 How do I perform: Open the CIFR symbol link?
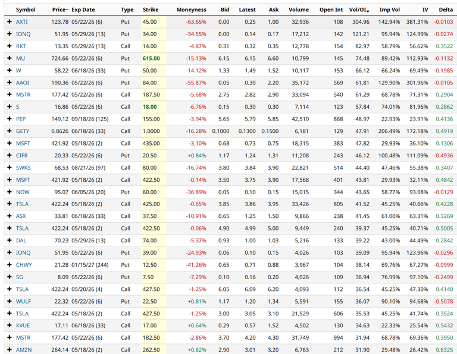[22, 156]
